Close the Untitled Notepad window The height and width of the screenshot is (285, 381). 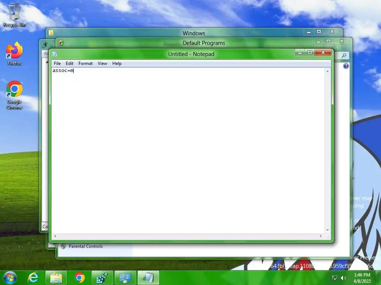click(x=323, y=52)
